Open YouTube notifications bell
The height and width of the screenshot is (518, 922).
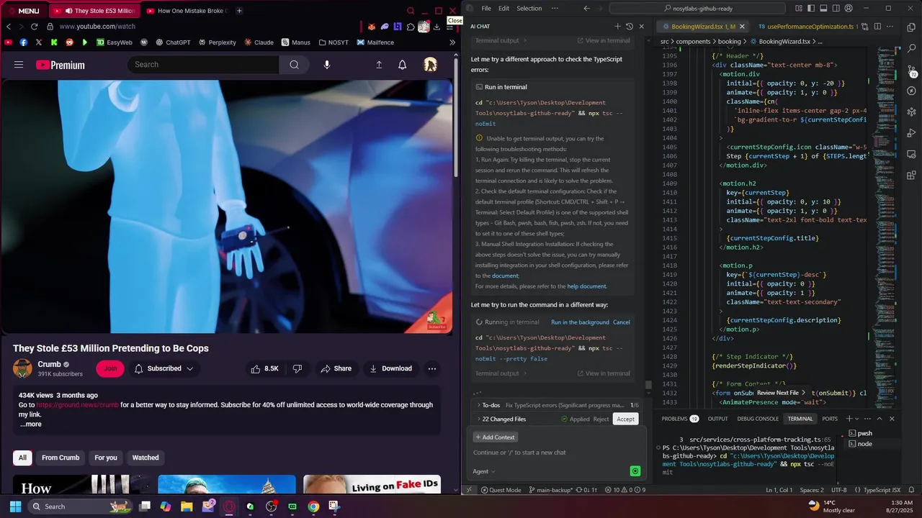click(x=402, y=65)
